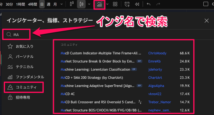Add Market Structure BOS/CHOCH/MSB indicator
The image size is (214, 115).
pyautogui.click(x=101, y=110)
